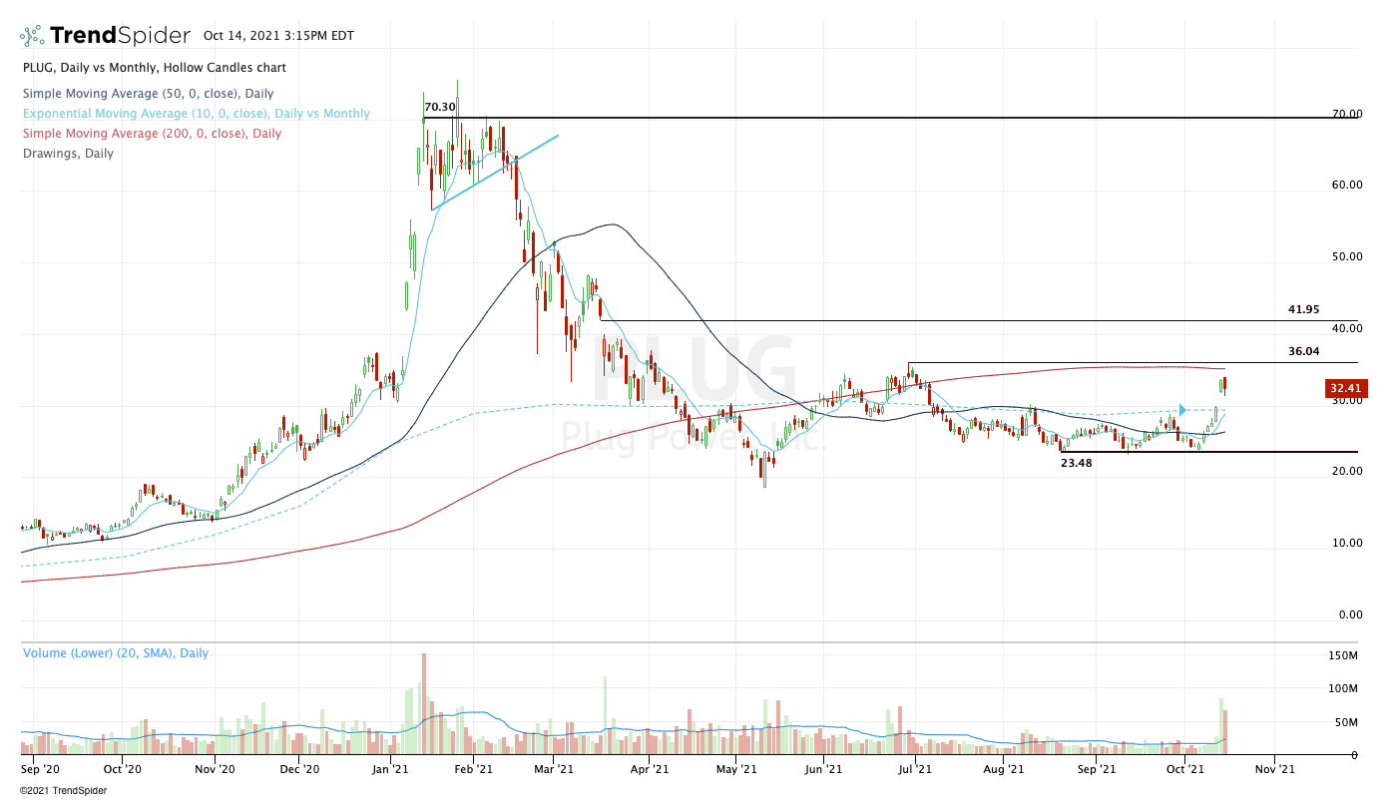Click the Nov '20 date axis label

[x=215, y=769]
